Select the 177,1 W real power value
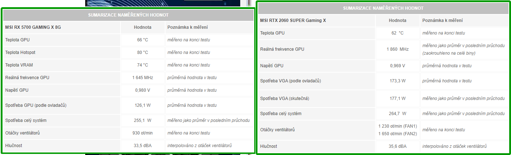Screen dimensions: 511x155 pyautogui.click(x=397, y=99)
